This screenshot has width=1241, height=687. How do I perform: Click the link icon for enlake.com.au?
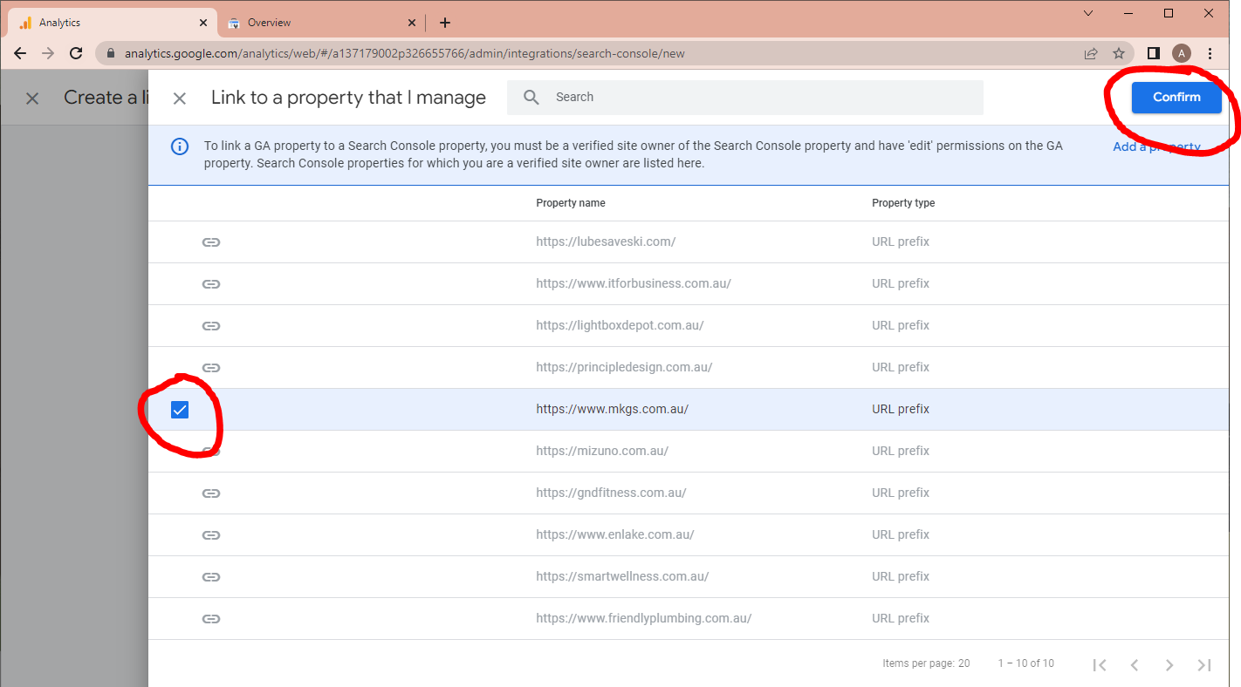(x=211, y=535)
